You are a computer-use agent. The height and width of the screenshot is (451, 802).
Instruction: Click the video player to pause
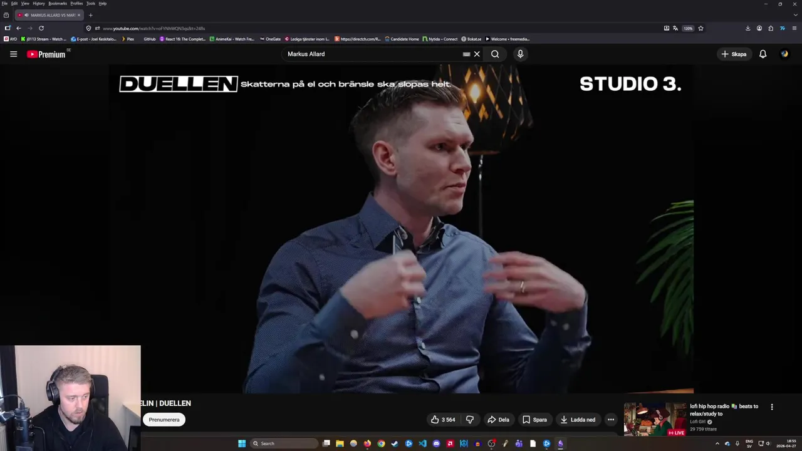[401, 229]
